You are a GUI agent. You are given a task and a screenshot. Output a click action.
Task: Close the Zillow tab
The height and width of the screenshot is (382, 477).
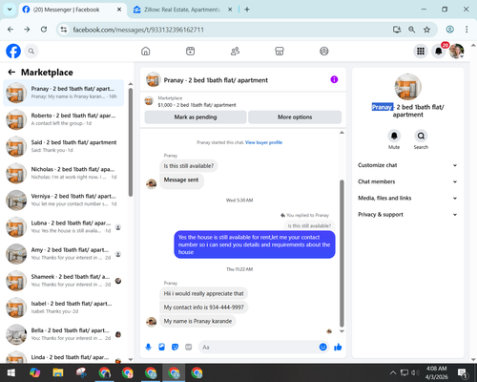[230, 10]
